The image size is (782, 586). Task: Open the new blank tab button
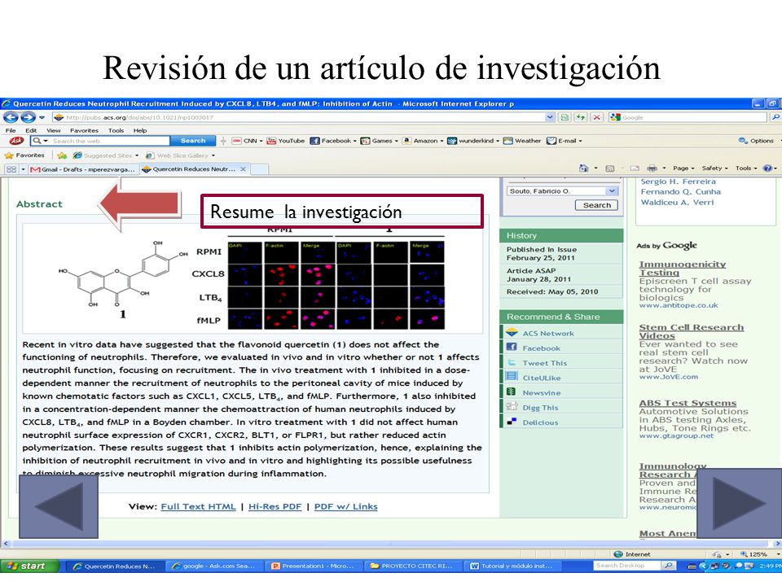[259, 169]
